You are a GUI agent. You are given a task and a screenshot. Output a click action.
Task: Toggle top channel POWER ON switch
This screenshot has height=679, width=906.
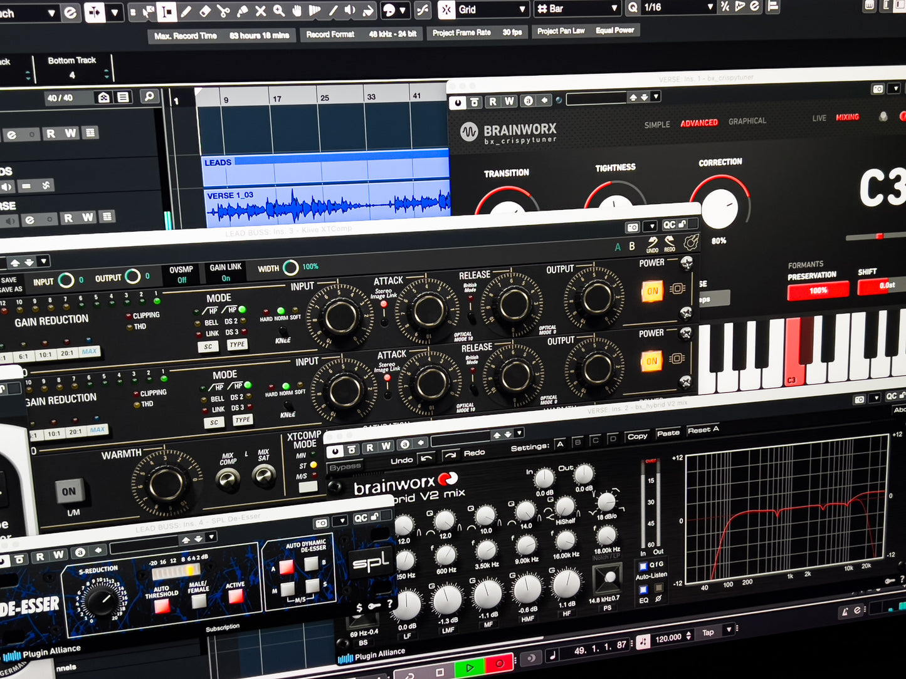tap(652, 291)
